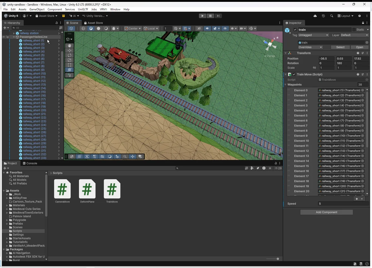Toggle scene audio speaker icon

click(207, 28)
